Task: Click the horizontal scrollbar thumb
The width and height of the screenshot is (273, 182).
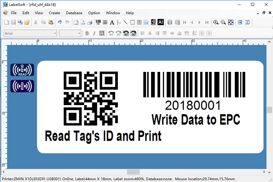Action: point(133,172)
